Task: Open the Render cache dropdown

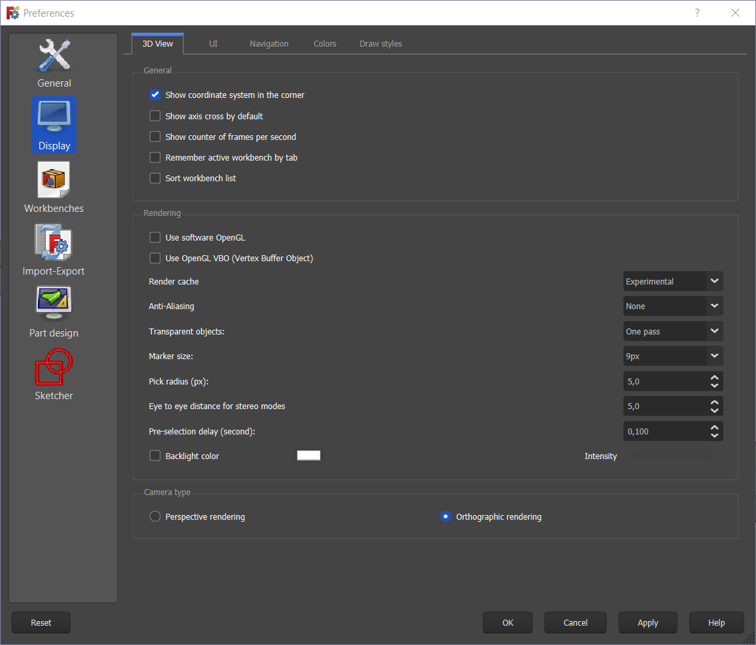Action: tap(673, 281)
